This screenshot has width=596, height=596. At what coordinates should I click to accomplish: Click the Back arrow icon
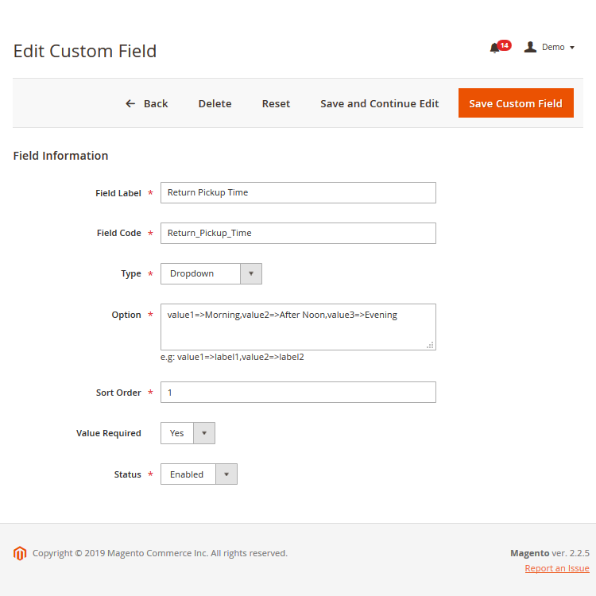click(x=130, y=103)
